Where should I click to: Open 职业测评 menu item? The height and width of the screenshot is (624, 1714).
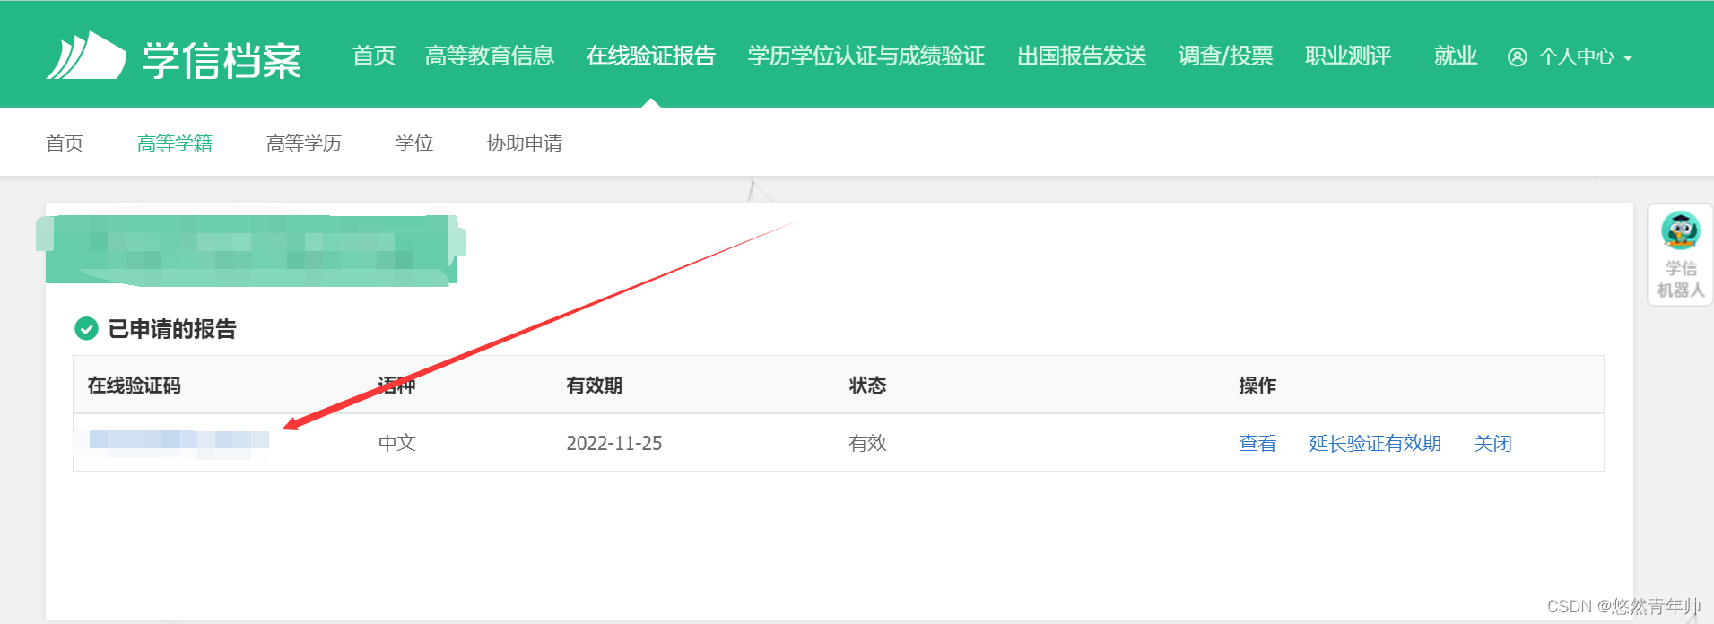pyautogui.click(x=1348, y=56)
